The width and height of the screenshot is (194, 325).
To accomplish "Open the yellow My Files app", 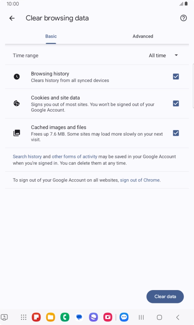I will (x=50, y=317).
